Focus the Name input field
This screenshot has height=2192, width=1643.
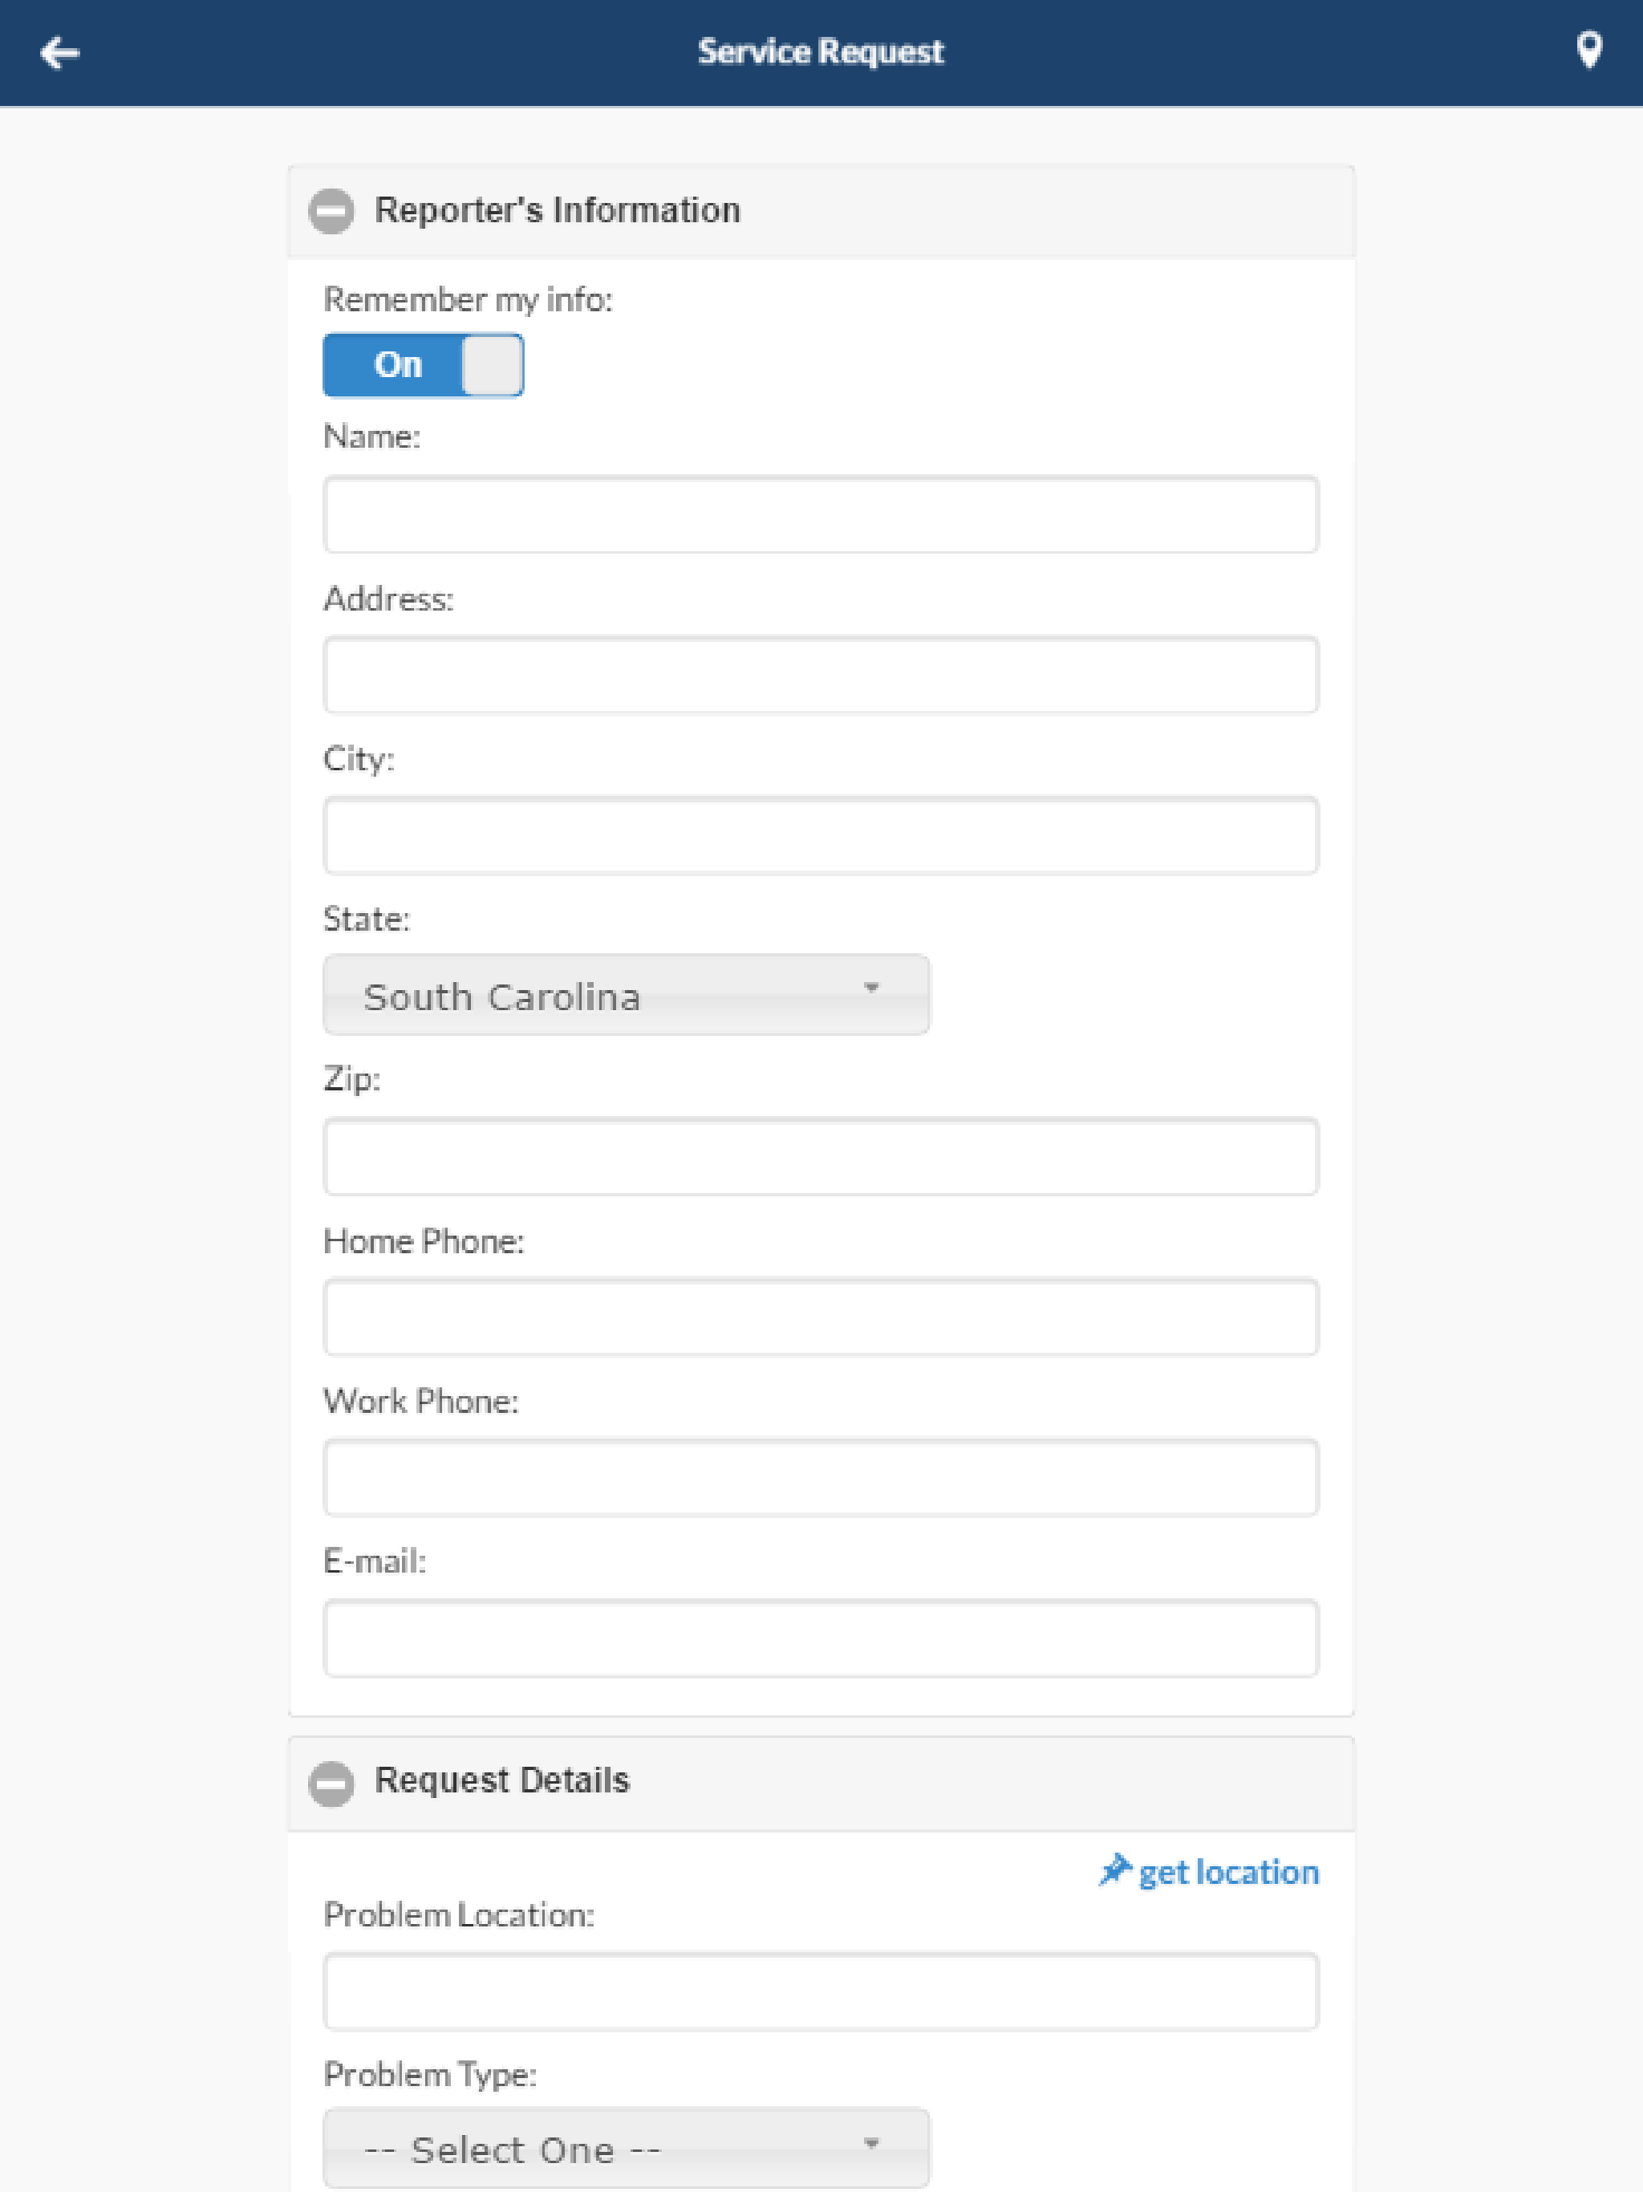821,514
